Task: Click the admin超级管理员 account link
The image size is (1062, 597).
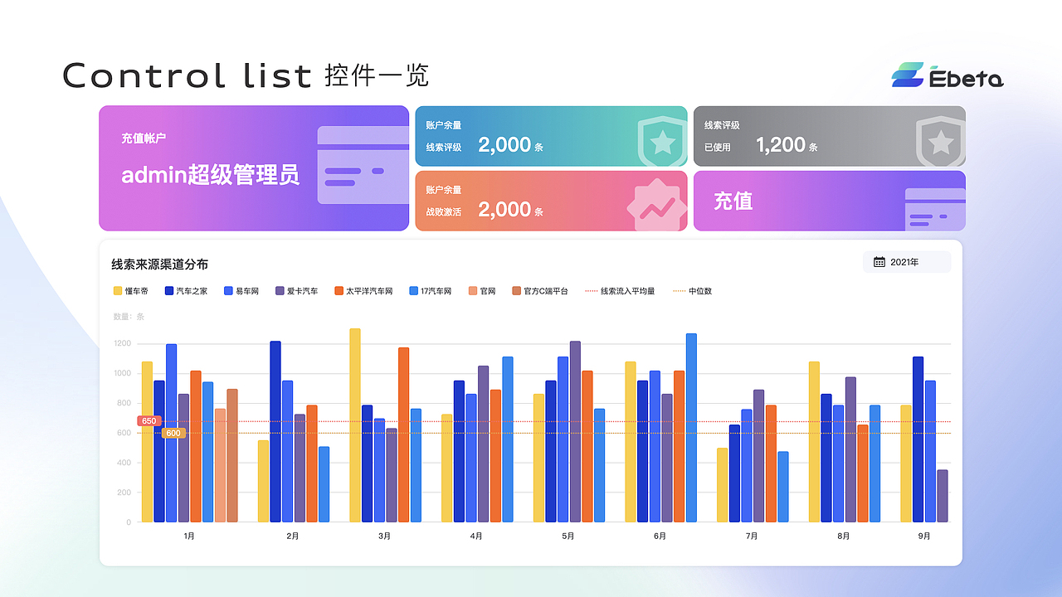Action: pos(208,175)
